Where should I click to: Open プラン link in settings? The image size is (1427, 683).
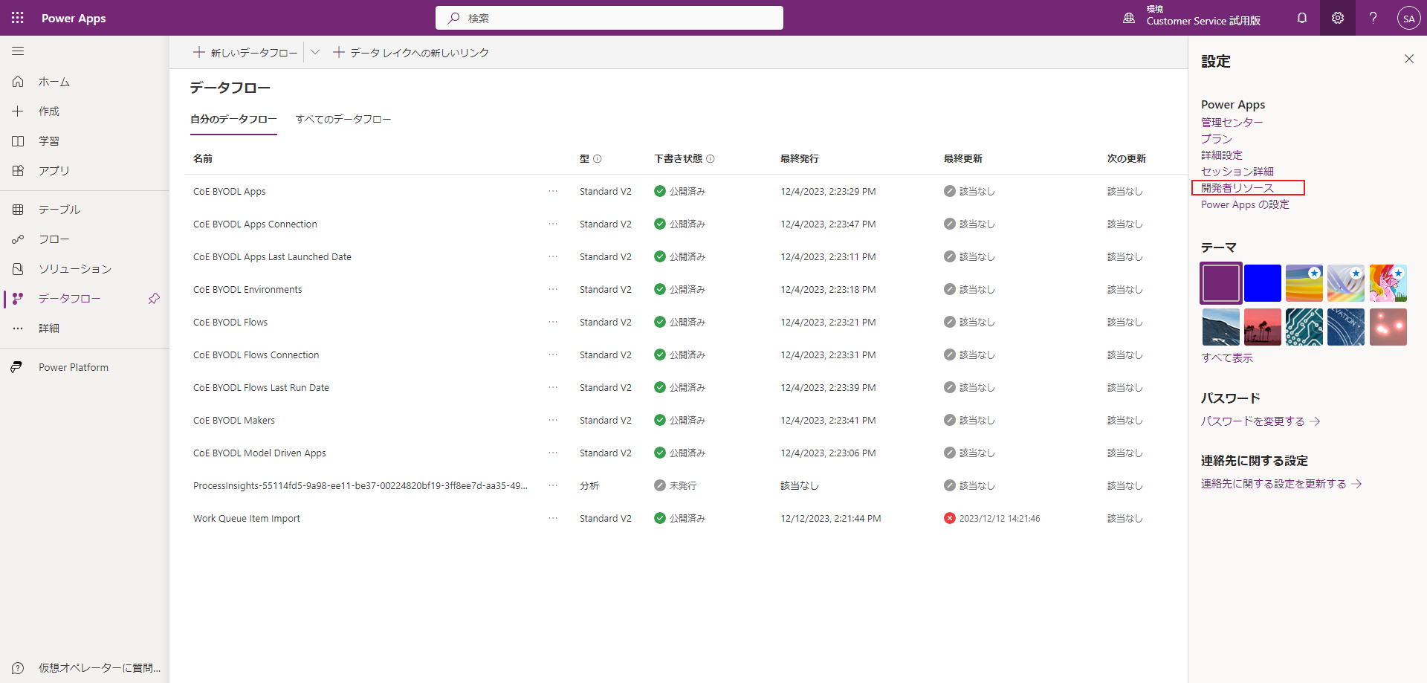(x=1217, y=139)
